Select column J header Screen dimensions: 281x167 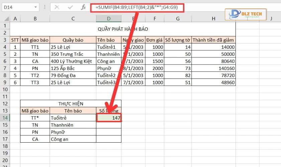[x=271, y=19]
